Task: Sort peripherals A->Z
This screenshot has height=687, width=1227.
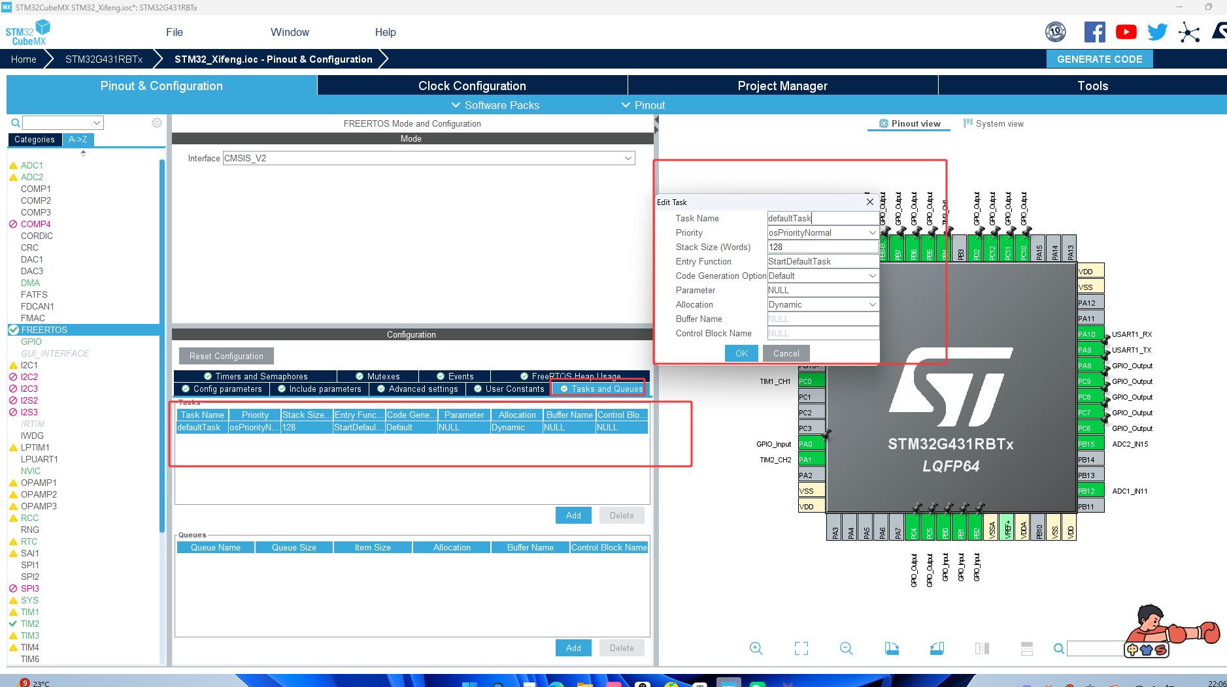Action: pyautogui.click(x=78, y=139)
